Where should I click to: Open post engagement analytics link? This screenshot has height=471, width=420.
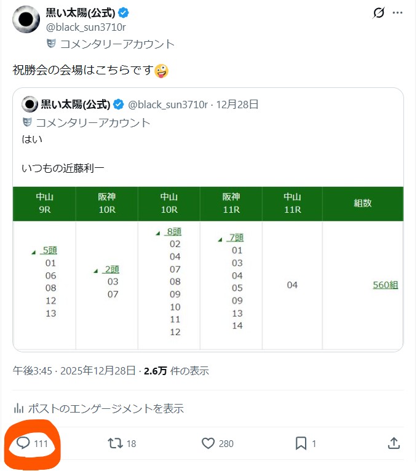pyautogui.click(x=99, y=408)
